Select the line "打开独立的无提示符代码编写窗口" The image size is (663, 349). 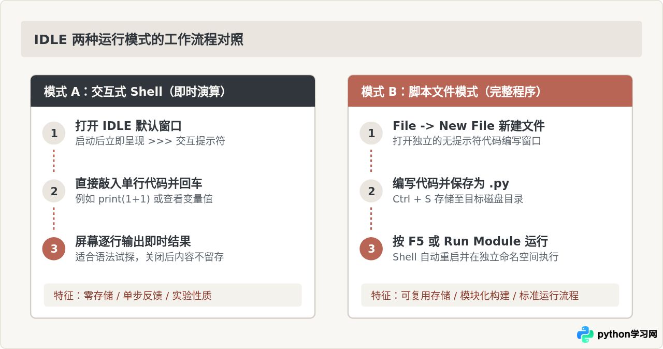[467, 141]
